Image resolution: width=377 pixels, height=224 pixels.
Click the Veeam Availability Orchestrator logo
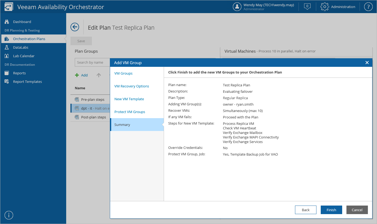tap(9, 7)
